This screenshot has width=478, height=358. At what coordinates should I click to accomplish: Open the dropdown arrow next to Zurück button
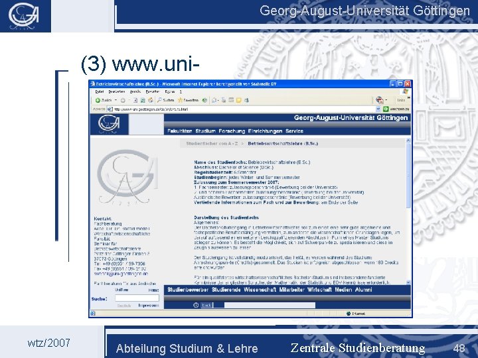pyautogui.click(x=116, y=100)
